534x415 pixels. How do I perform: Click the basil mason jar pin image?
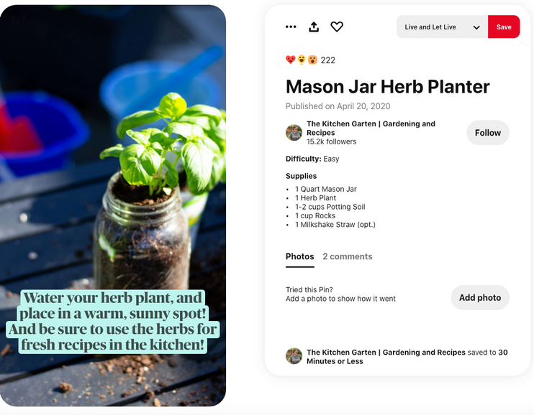pos(113,205)
